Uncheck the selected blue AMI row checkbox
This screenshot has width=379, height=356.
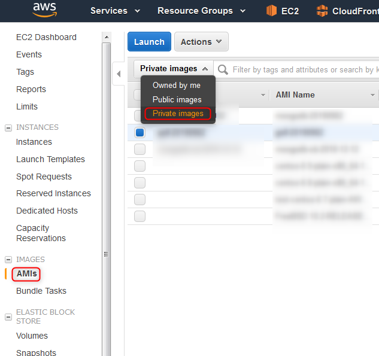140,133
